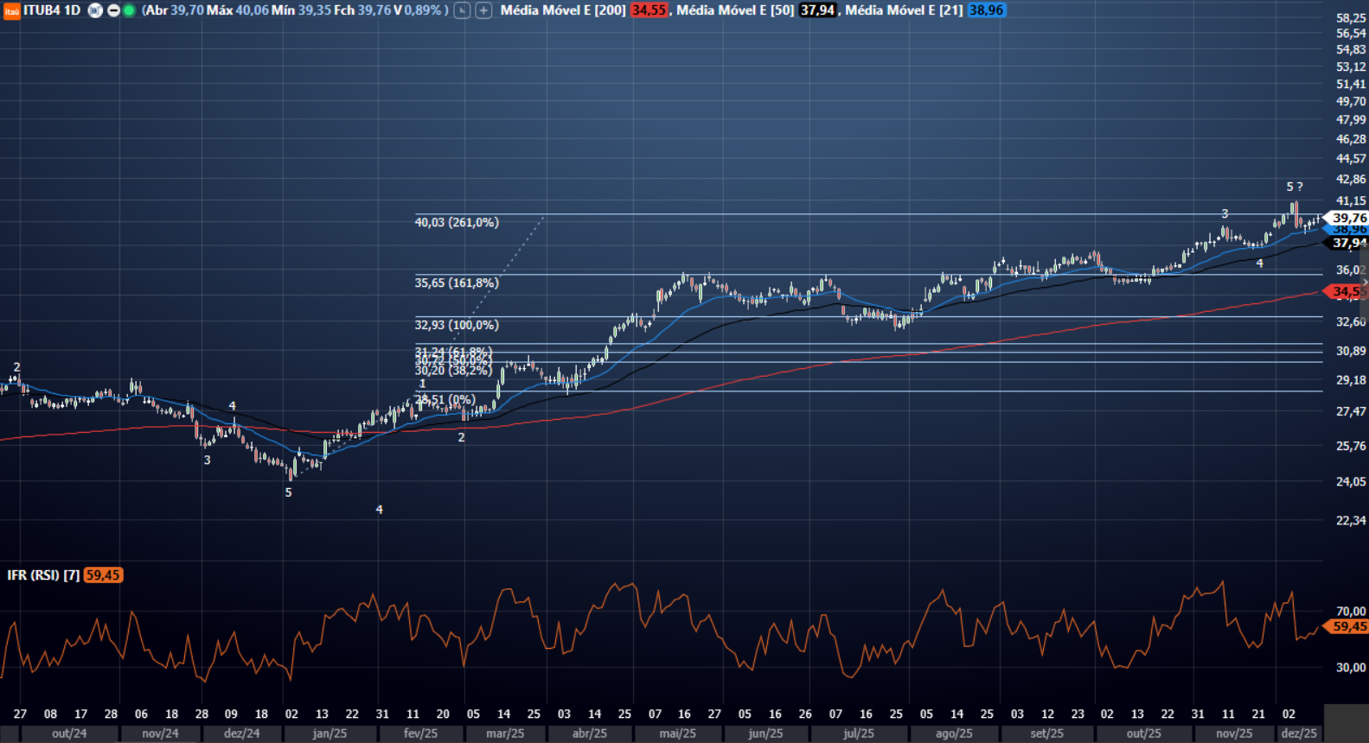The image size is (1369, 743).
Task: Click the '5 ?' Elliott wave annotation
Action: [x=1294, y=187]
